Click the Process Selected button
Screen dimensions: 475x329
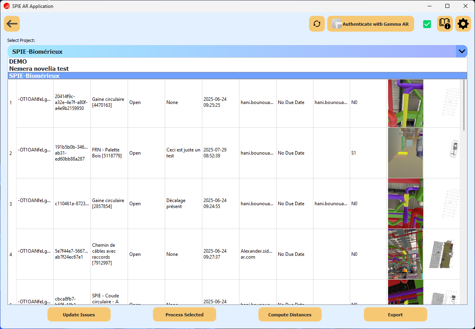(x=184, y=314)
